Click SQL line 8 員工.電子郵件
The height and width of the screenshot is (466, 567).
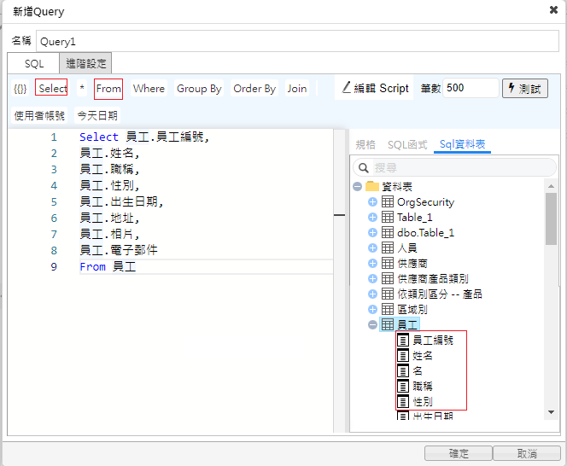pos(119,250)
